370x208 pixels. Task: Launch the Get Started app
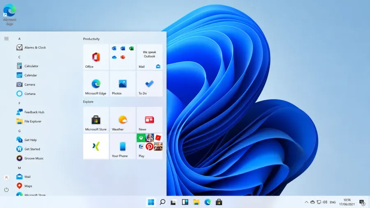coord(28,149)
